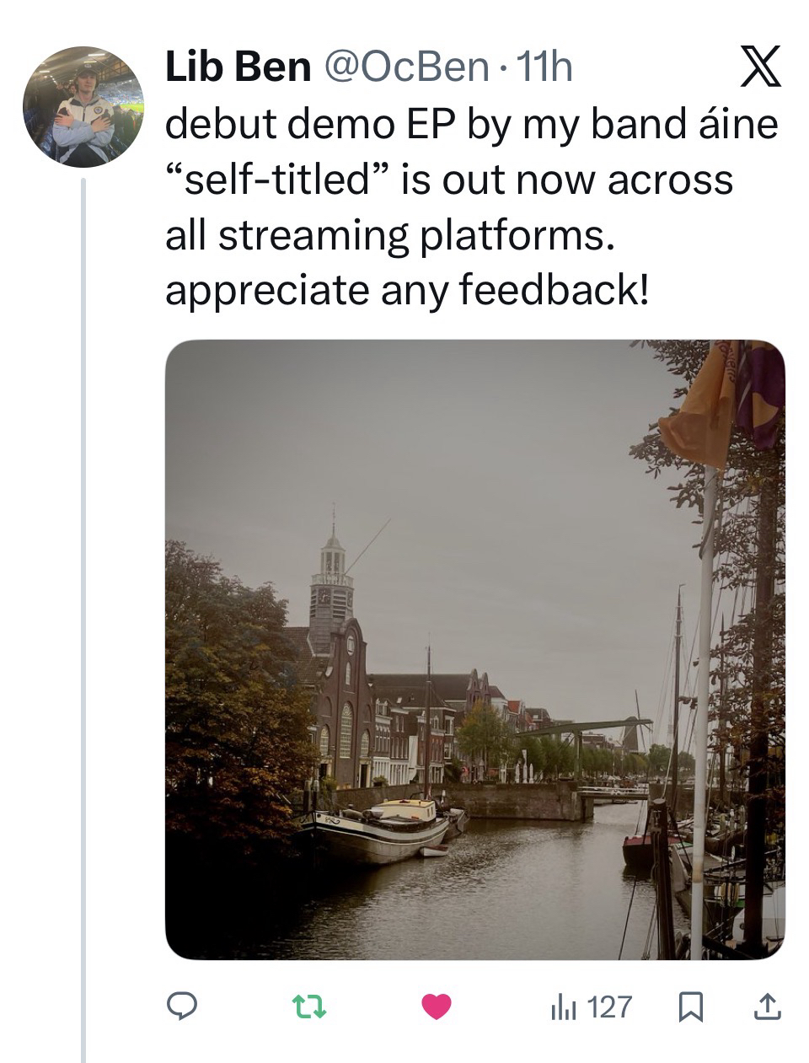
Task: Click the X logo
Action: pos(760,68)
